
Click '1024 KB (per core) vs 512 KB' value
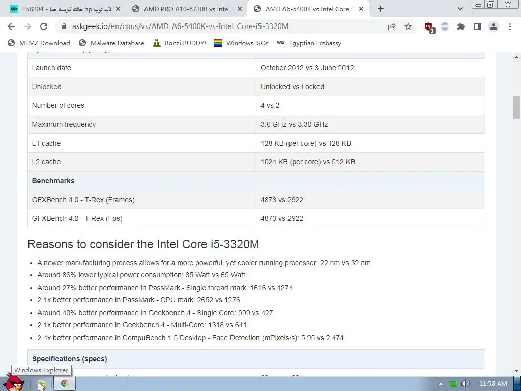(308, 162)
